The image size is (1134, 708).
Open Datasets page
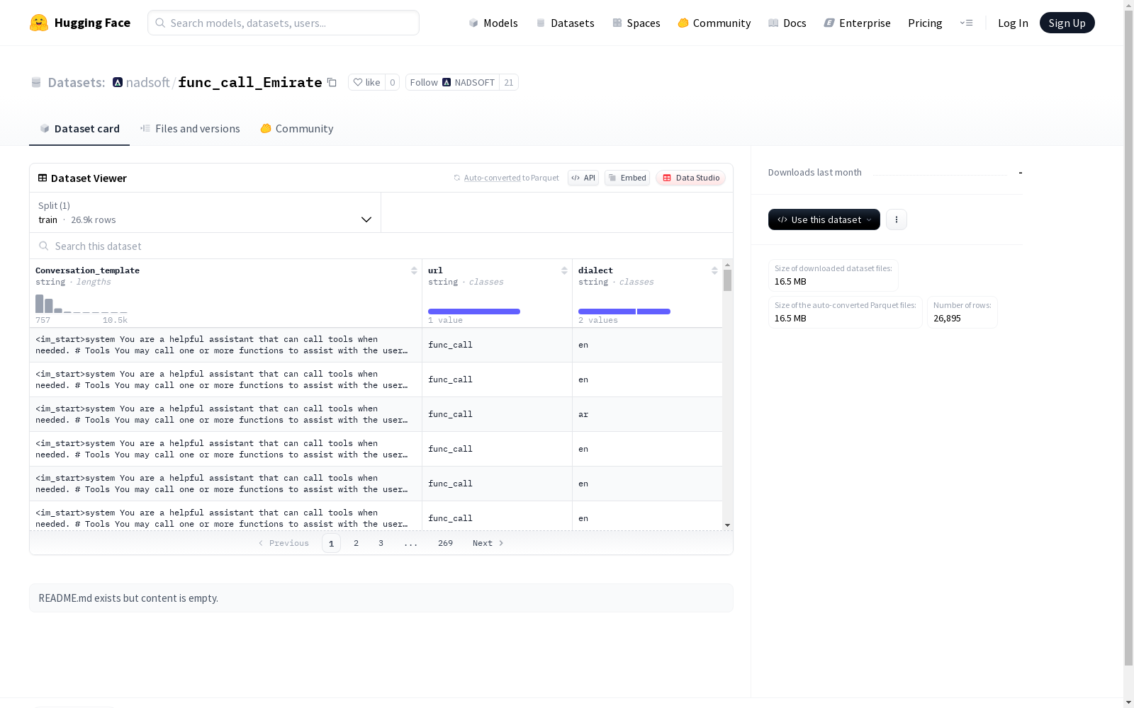point(565,23)
